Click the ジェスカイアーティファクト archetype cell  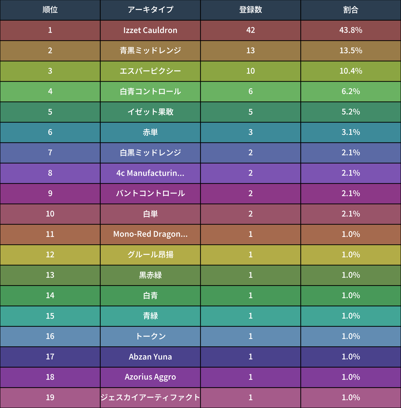tap(150, 397)
